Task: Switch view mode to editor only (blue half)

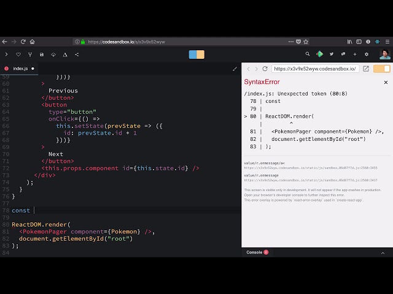Action: [193, 55]
